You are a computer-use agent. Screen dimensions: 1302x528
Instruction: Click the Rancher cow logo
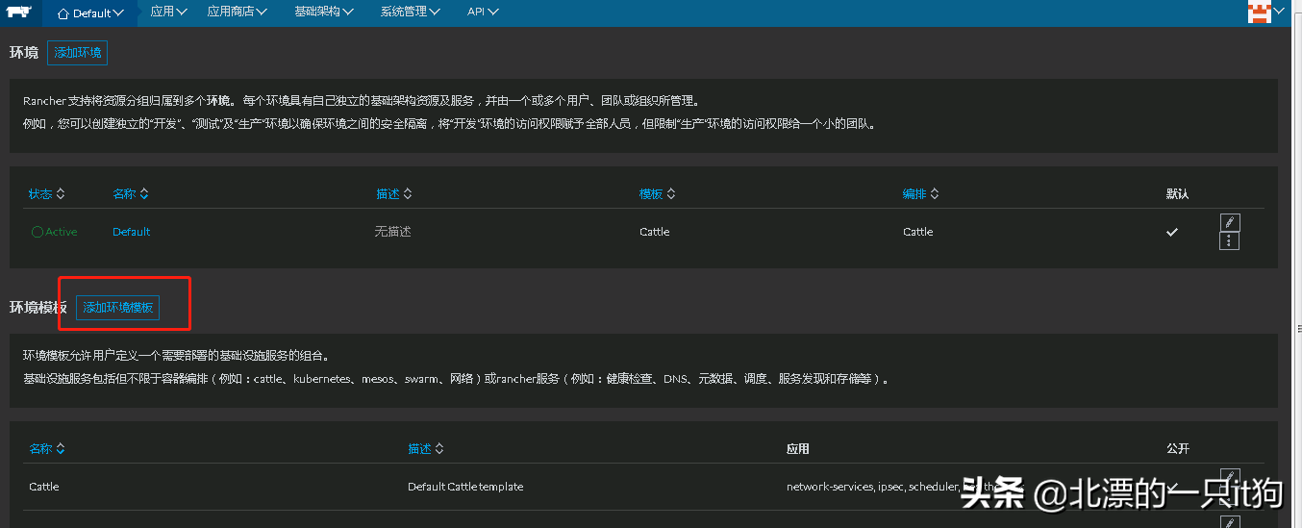coord(20,13)
